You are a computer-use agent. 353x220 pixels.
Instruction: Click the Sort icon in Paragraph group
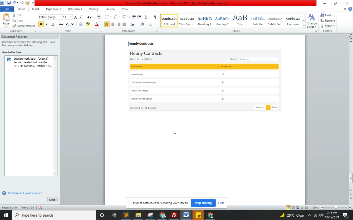[147, 17]
